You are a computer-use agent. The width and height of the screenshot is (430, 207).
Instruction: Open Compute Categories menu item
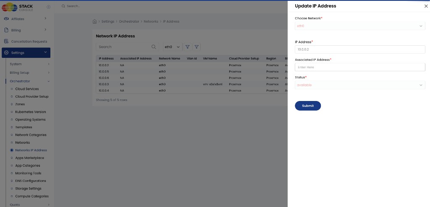point(32,196)
